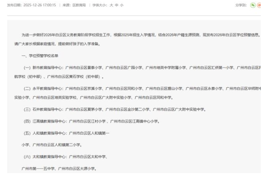Click the line starting 请广大家长根据家庭情况
This screenshot has height=183, width=272.
(x=56, y=44)
